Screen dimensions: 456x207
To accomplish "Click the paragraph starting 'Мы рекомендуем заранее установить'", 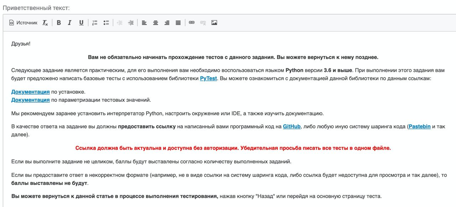I will coord(167,113).
